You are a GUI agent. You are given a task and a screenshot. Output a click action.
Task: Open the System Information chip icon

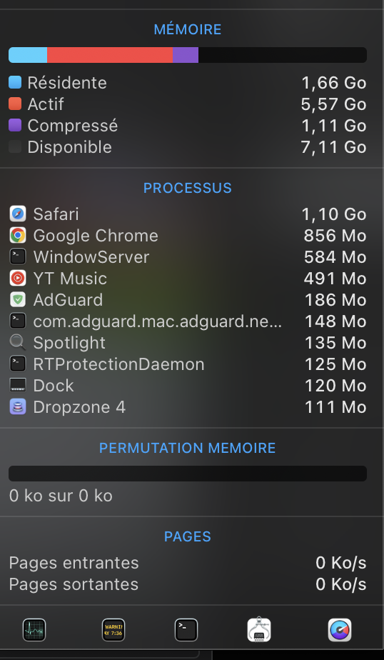(258, 630)
